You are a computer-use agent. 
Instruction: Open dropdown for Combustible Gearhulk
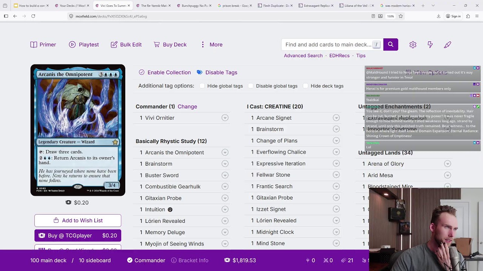225,187
